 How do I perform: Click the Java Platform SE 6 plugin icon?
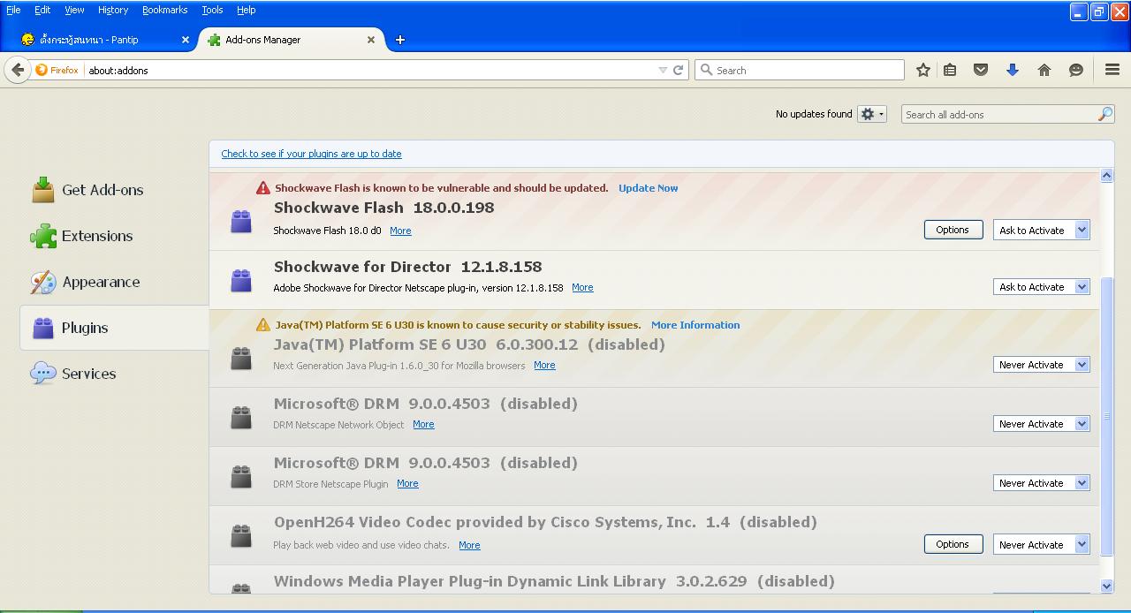(x=241, y=358)
